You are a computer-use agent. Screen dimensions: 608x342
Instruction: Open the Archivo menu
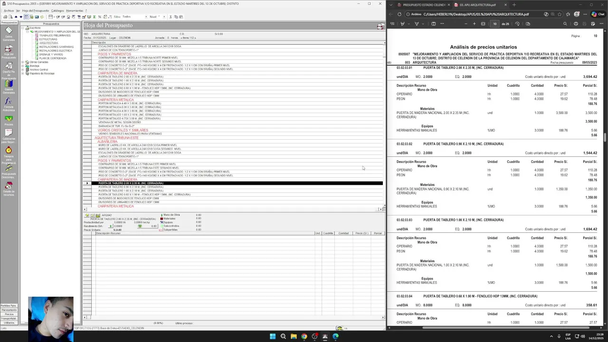pyautogui.click(x=9, y=10)
